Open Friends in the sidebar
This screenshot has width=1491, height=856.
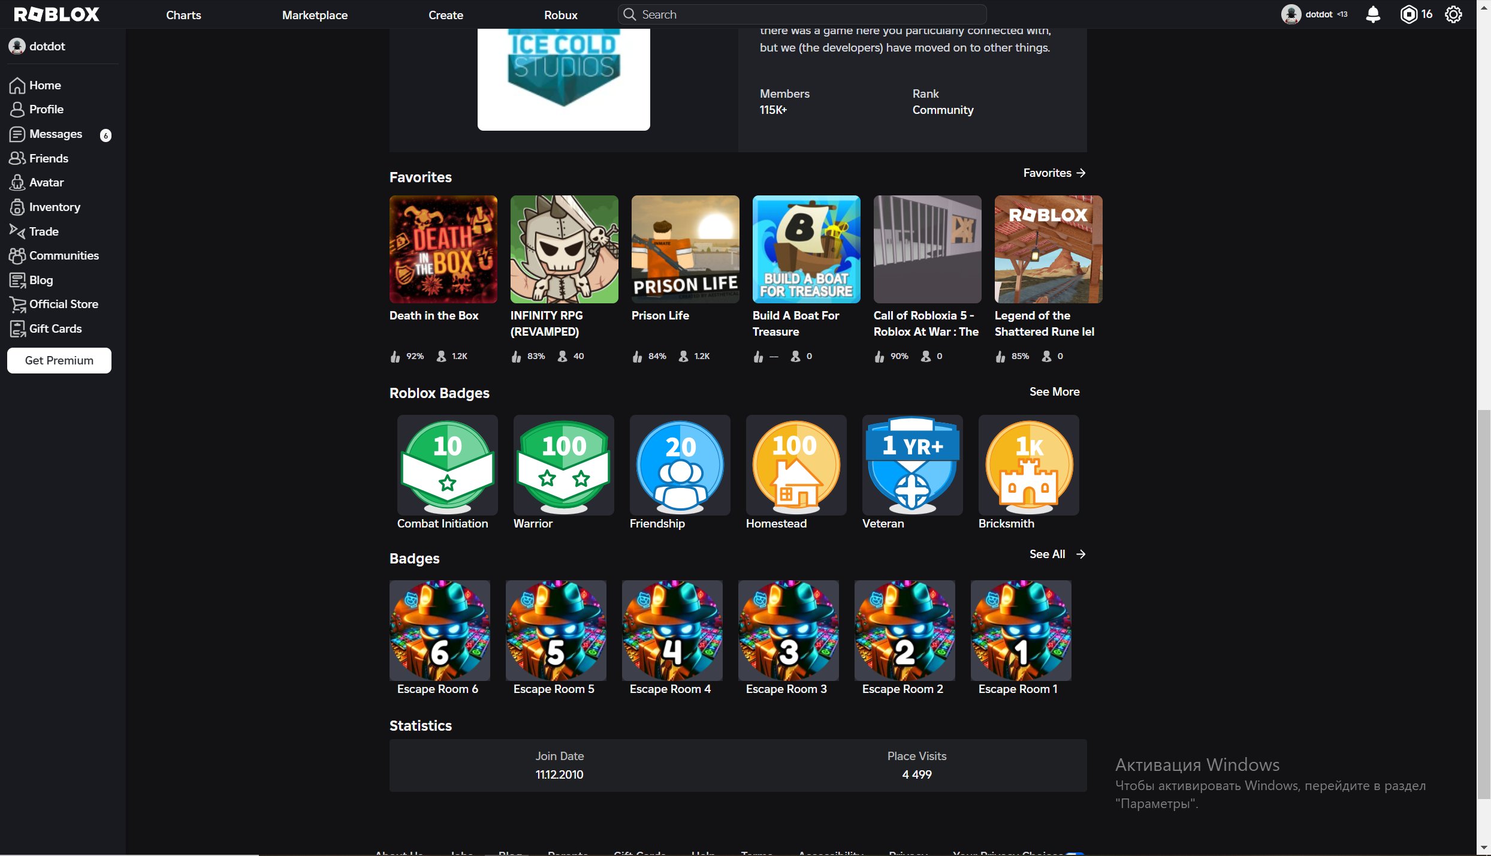[39, 158]
